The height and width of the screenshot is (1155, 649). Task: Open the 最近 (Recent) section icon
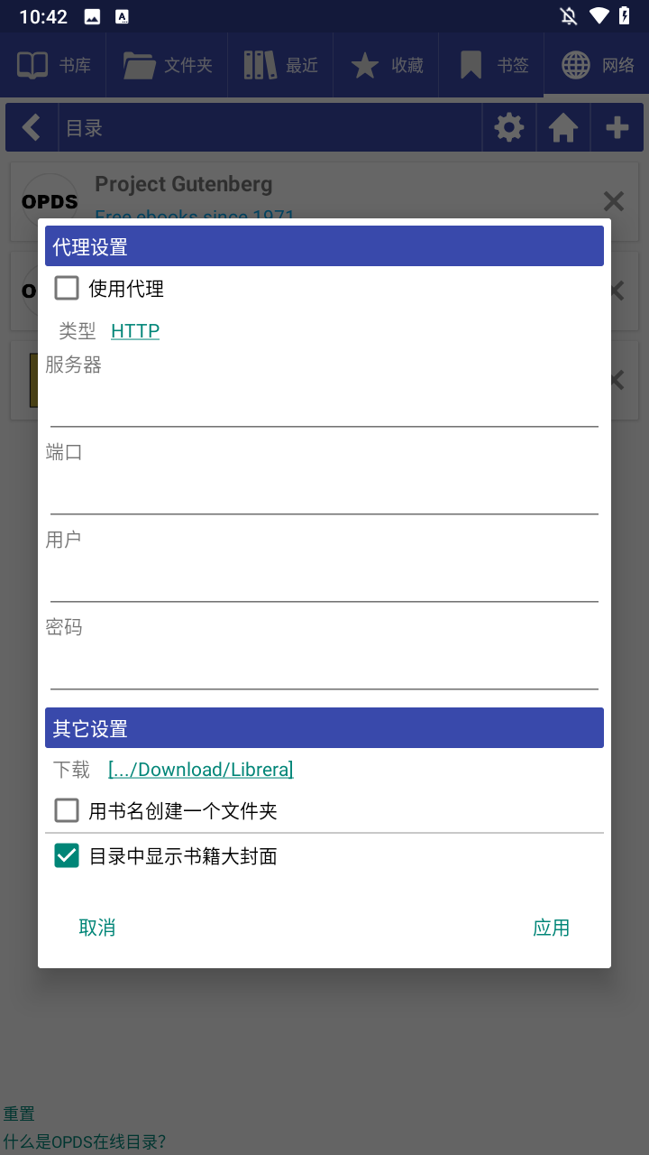pyautogui.click(x=259, y=64)
